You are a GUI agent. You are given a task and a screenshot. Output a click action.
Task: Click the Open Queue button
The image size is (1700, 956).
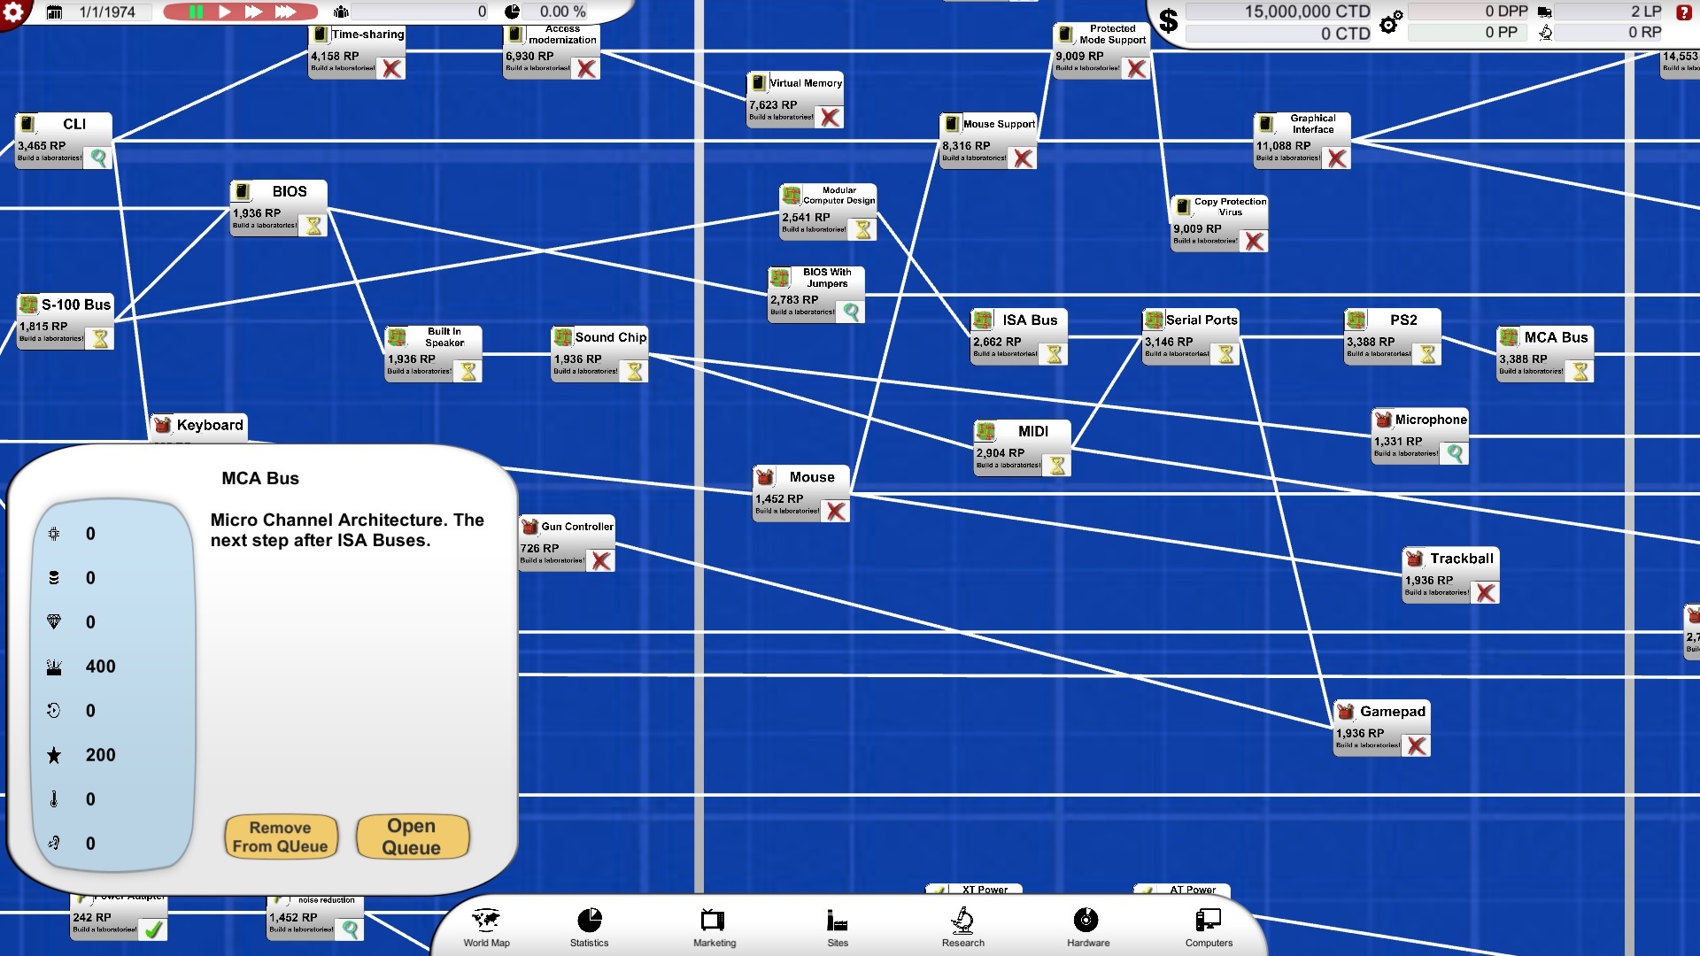(x=412, y=836)
